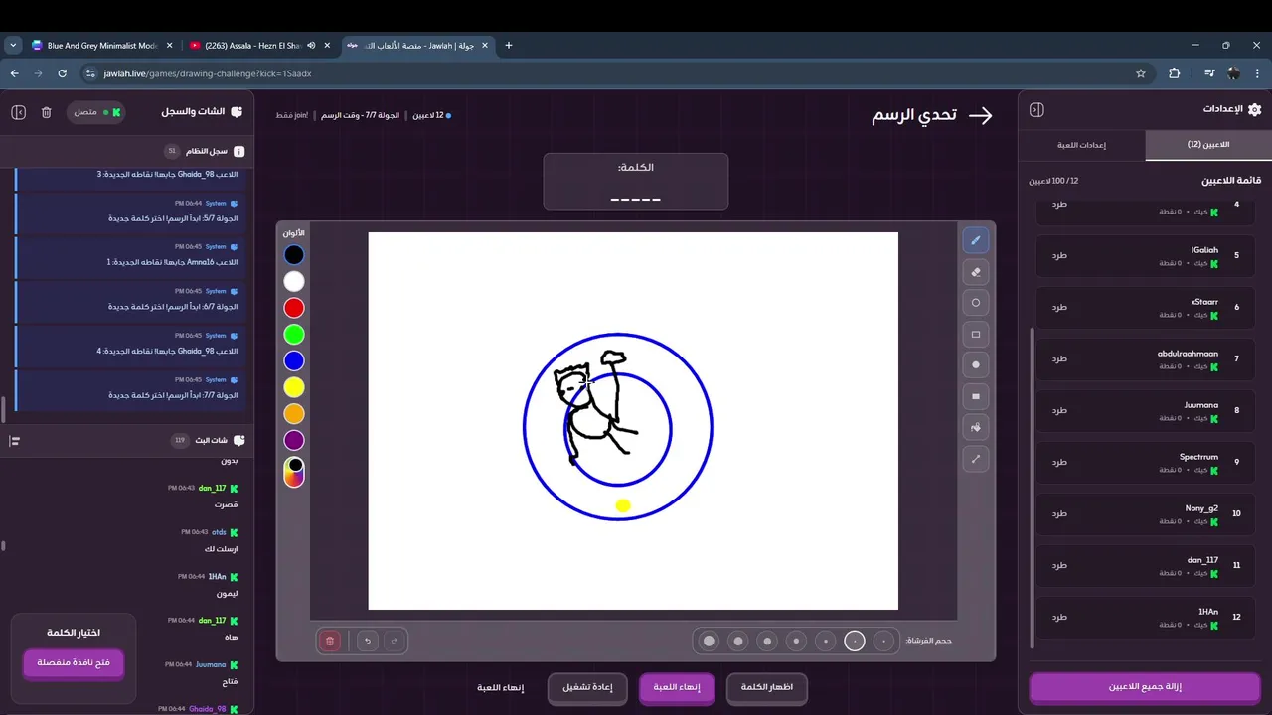This screenshot has width=1272, height=715.
Task: Open the browser tab search dropdown
Action: [13, 45]
